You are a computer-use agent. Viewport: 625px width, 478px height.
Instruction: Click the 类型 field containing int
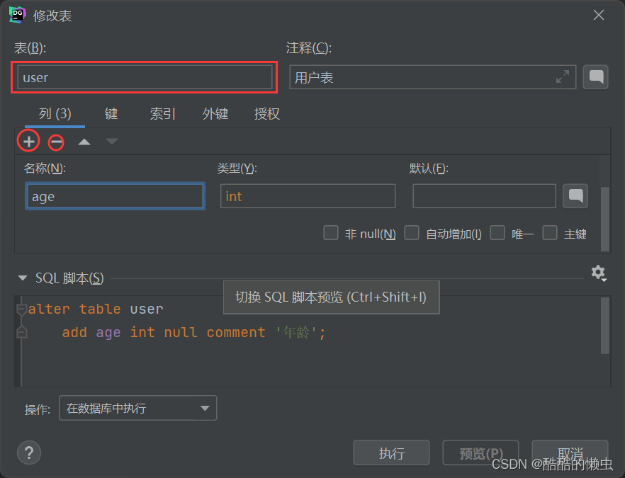308,196
